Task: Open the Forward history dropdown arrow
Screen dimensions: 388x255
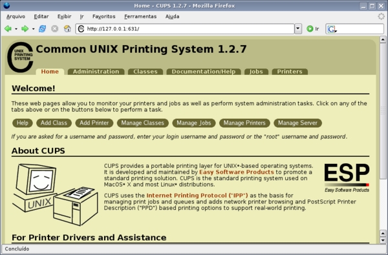Action: click(33, 29)
